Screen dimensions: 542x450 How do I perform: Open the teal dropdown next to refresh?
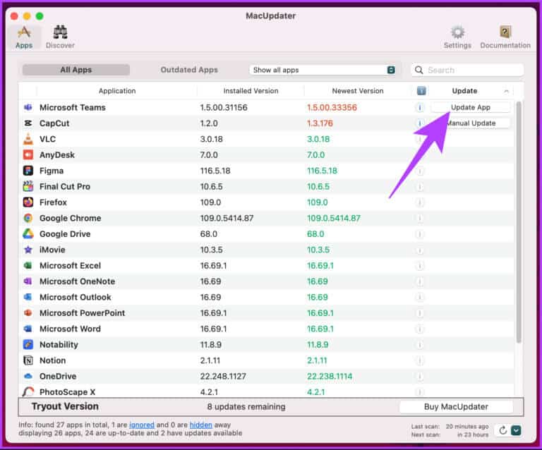coord(516,430)
